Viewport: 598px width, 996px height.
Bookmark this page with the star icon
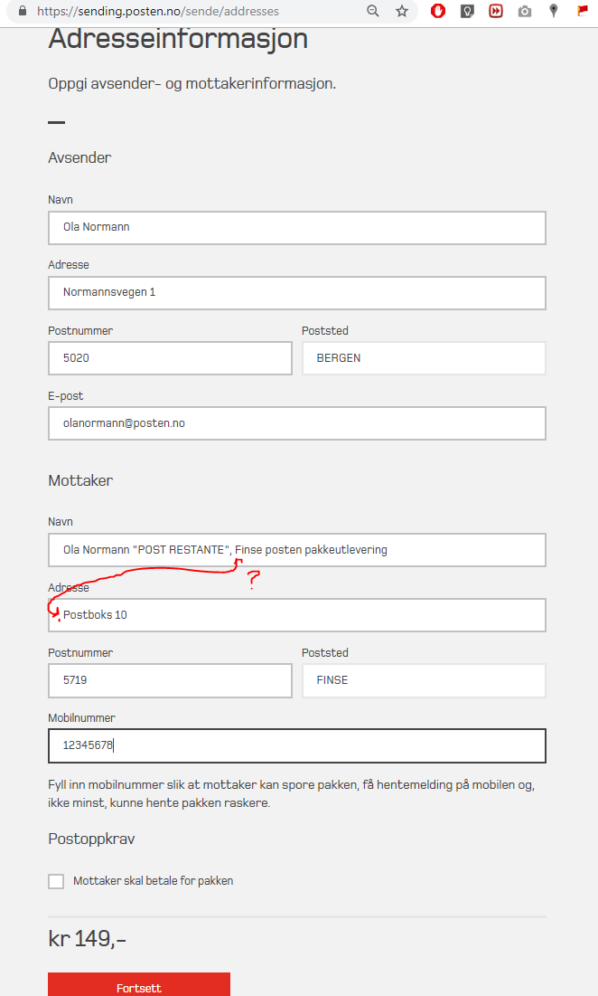(402, 11)
